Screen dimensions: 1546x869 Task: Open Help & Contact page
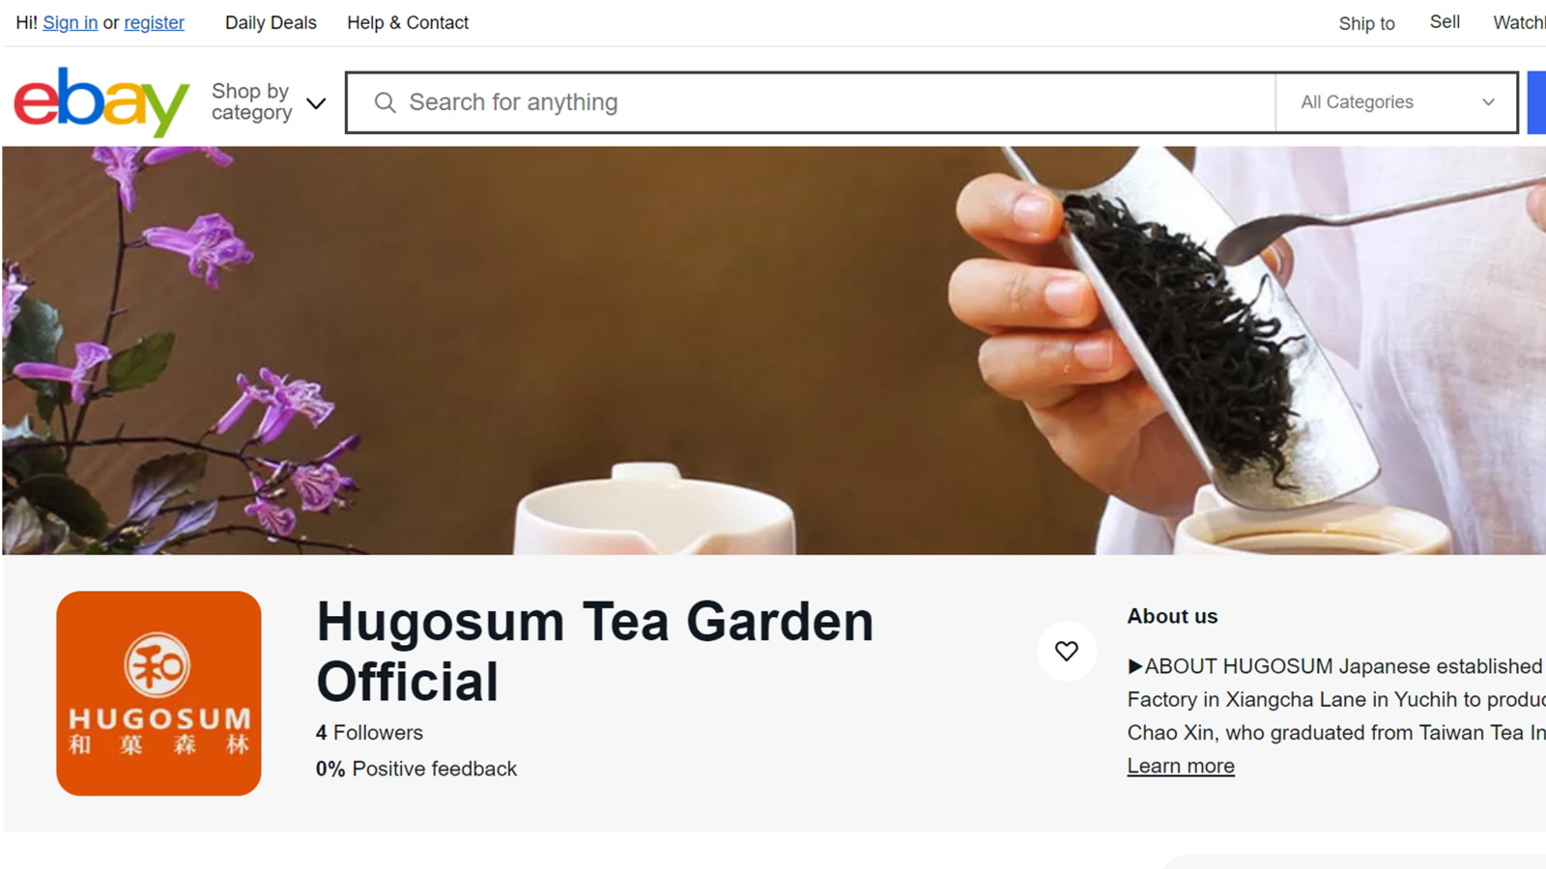[408, 22]
